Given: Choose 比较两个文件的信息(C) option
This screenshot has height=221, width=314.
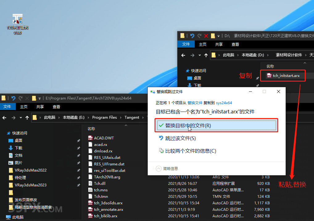Looking at the screenshot, I should (x=188, y=151).
